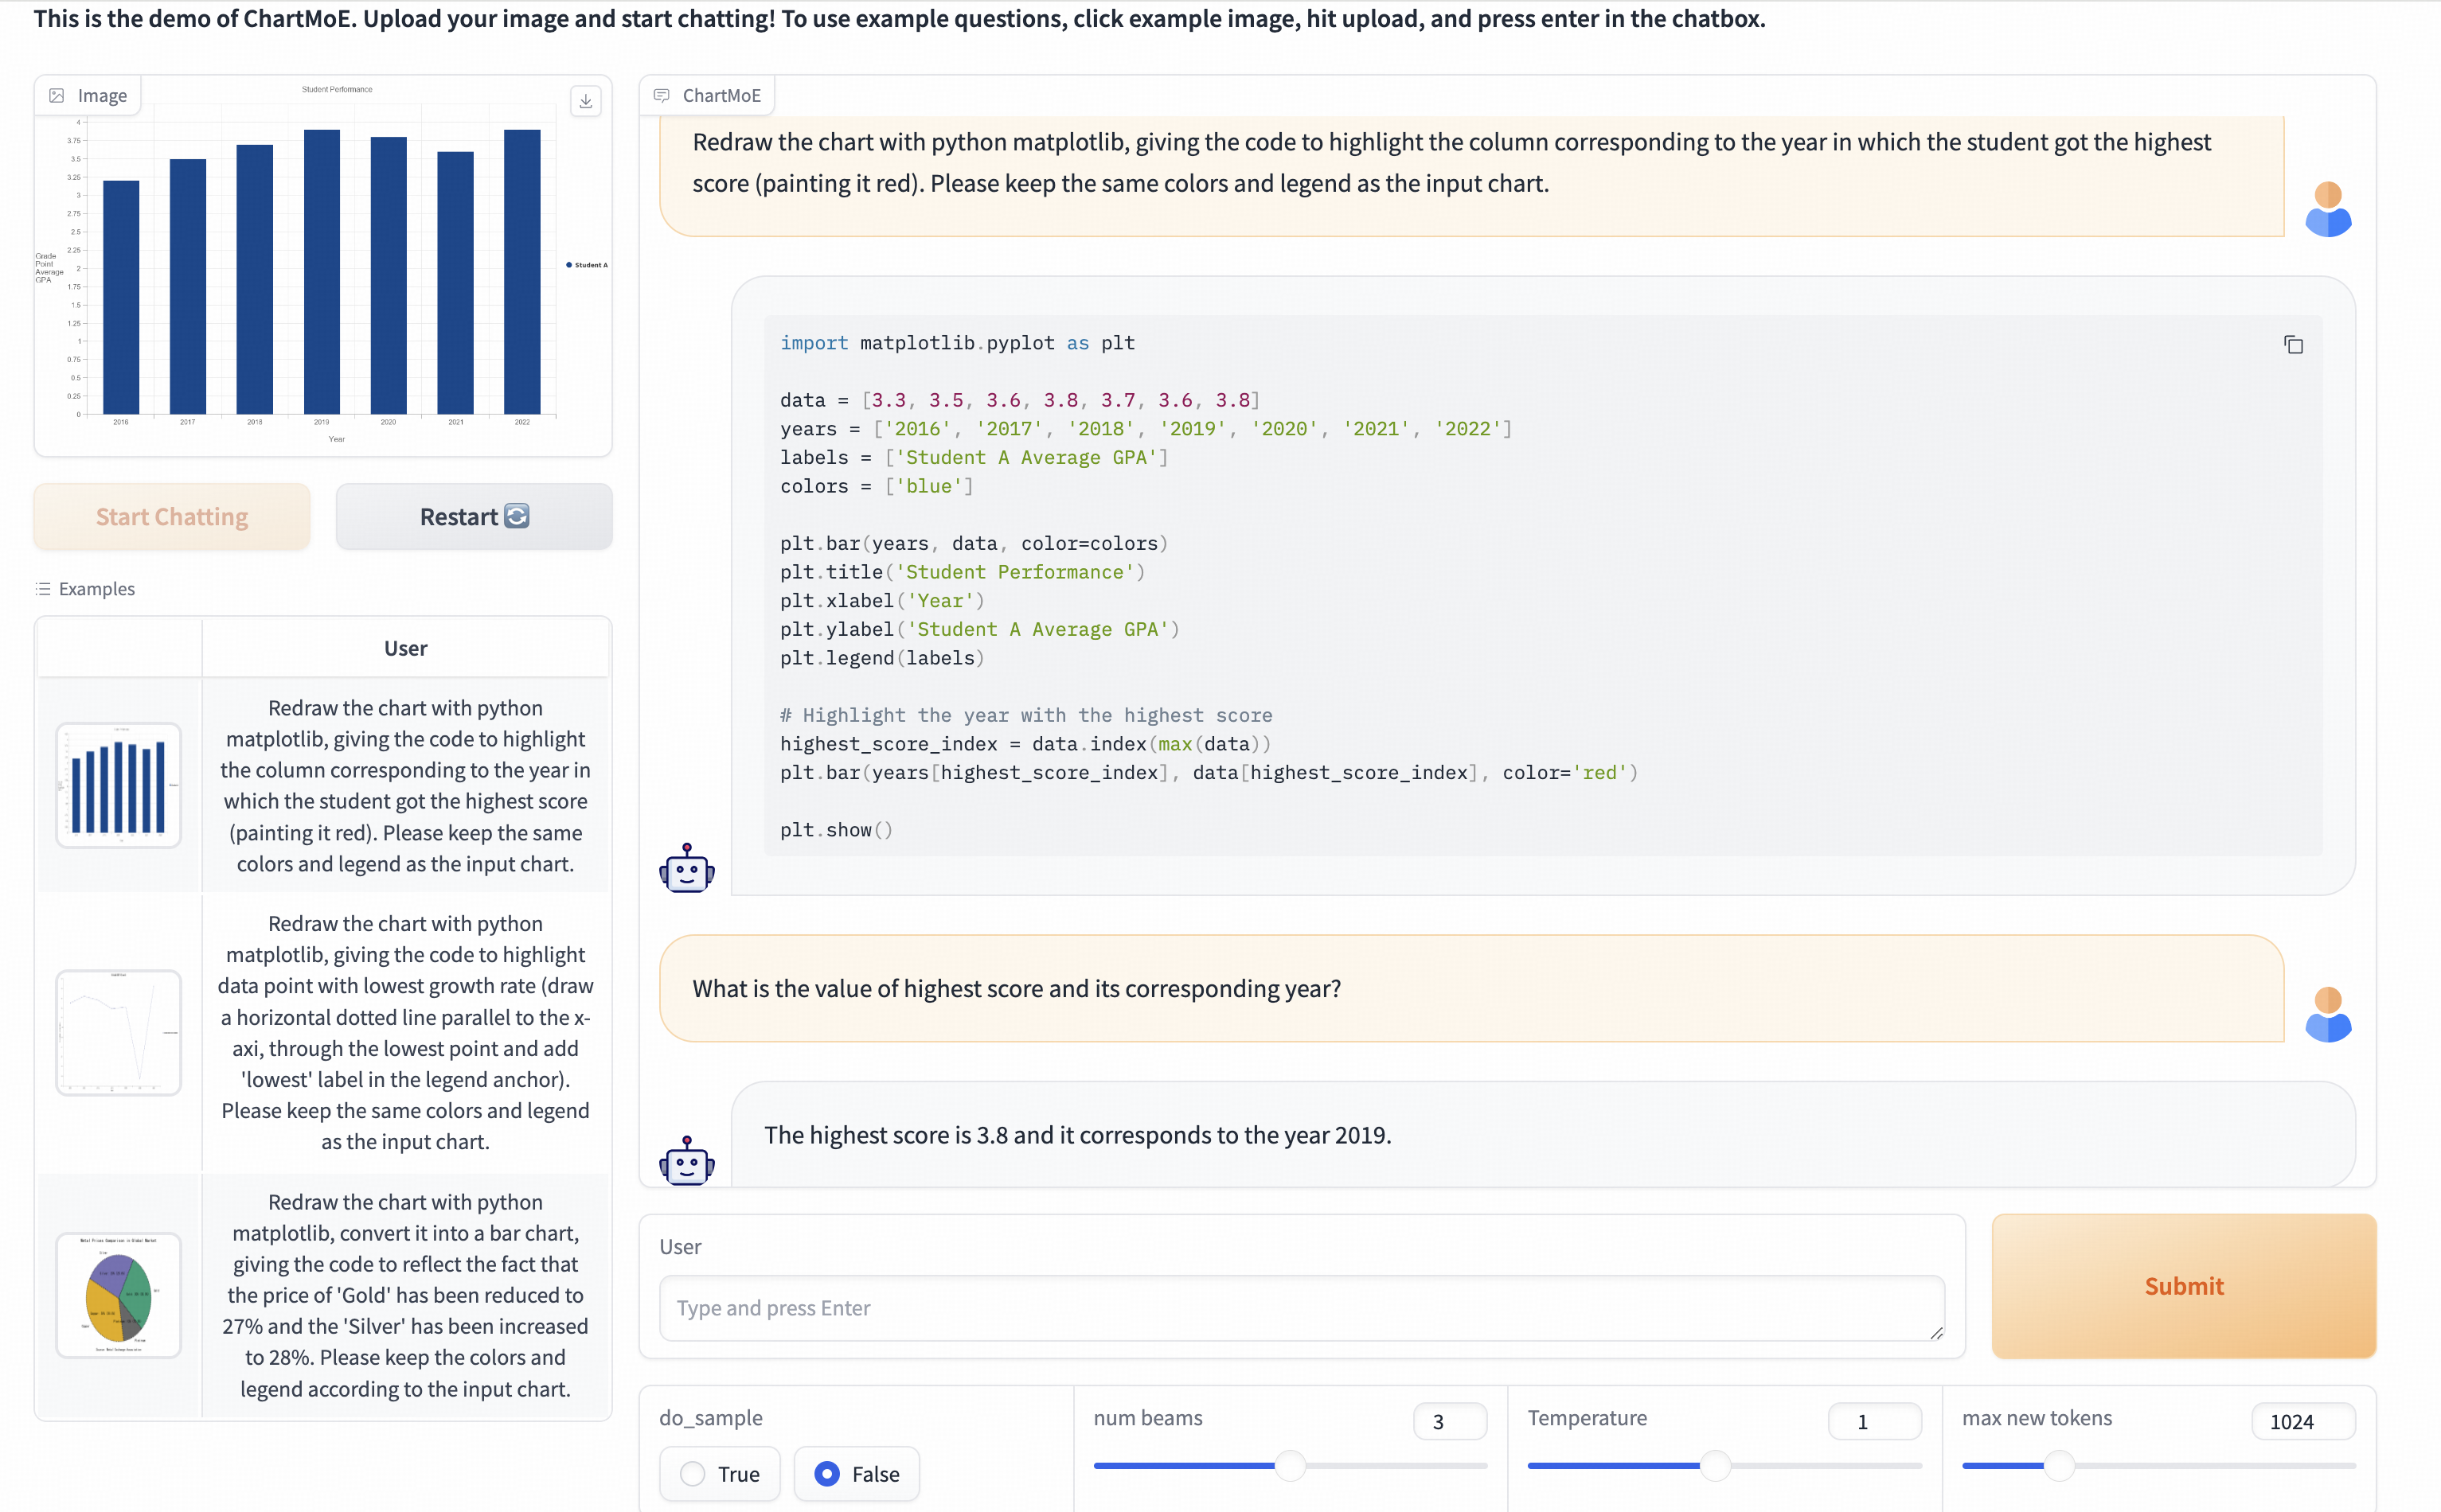
Task: Click the first user message about redrawing chart
Action: click(x=1451, y=163)
